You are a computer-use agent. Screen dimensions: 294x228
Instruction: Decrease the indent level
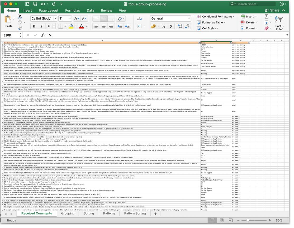click(x=120, y=26)
